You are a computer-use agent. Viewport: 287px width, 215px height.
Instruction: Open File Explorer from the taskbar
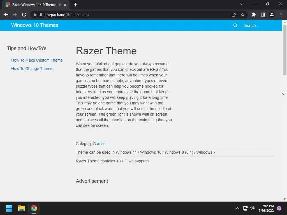click(21, 208)
